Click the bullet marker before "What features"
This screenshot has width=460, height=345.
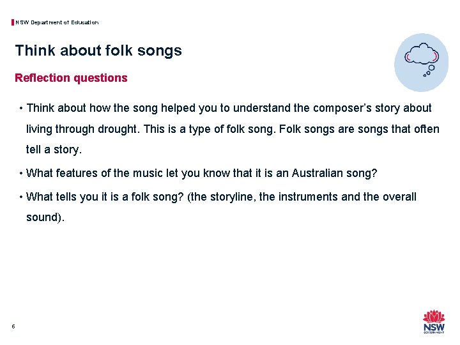coord(22,174)
